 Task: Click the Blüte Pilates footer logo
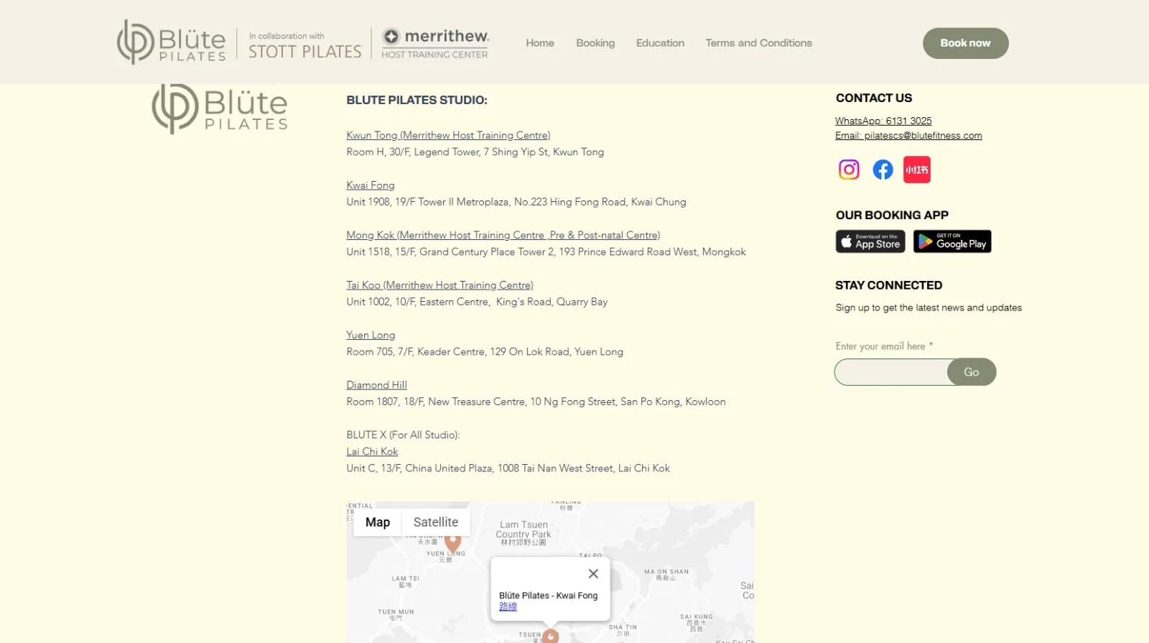(220, 109)
